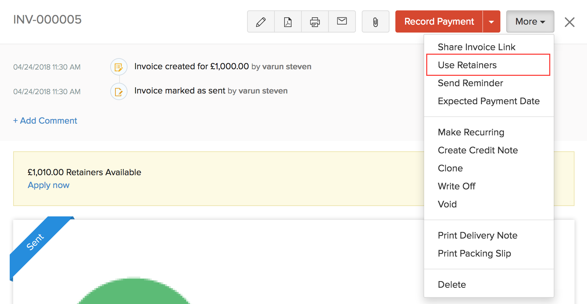Click the invoice marked as sent icon
Screen dimensions: 587x304
[x=119, y=92]
